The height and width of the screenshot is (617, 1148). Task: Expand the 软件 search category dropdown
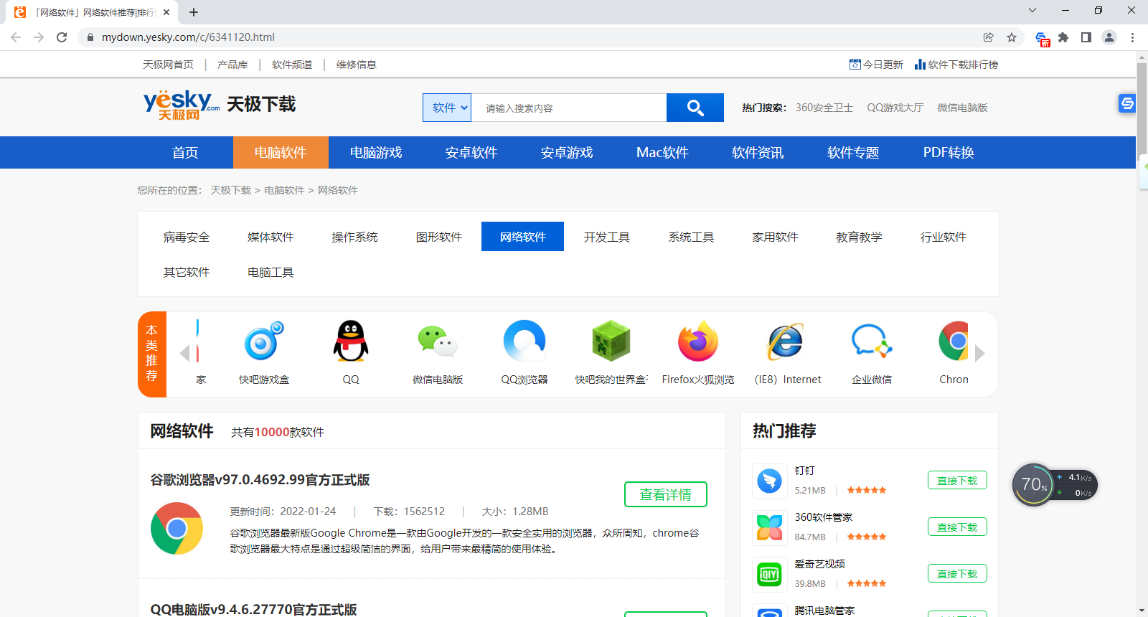point(447,108)
